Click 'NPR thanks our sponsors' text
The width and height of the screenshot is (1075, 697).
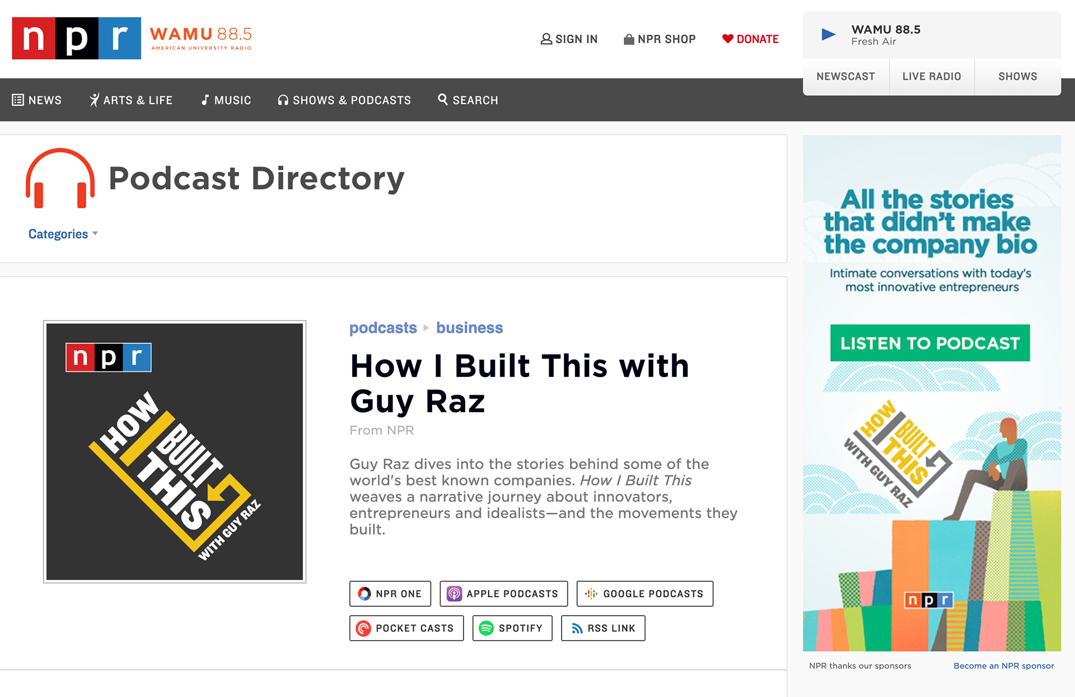860,666
